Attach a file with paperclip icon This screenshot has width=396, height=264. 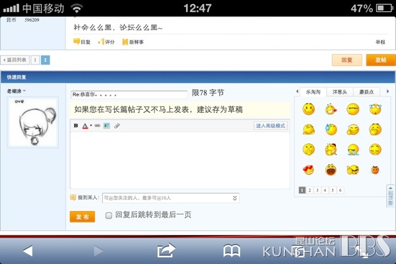pos(117,125)
